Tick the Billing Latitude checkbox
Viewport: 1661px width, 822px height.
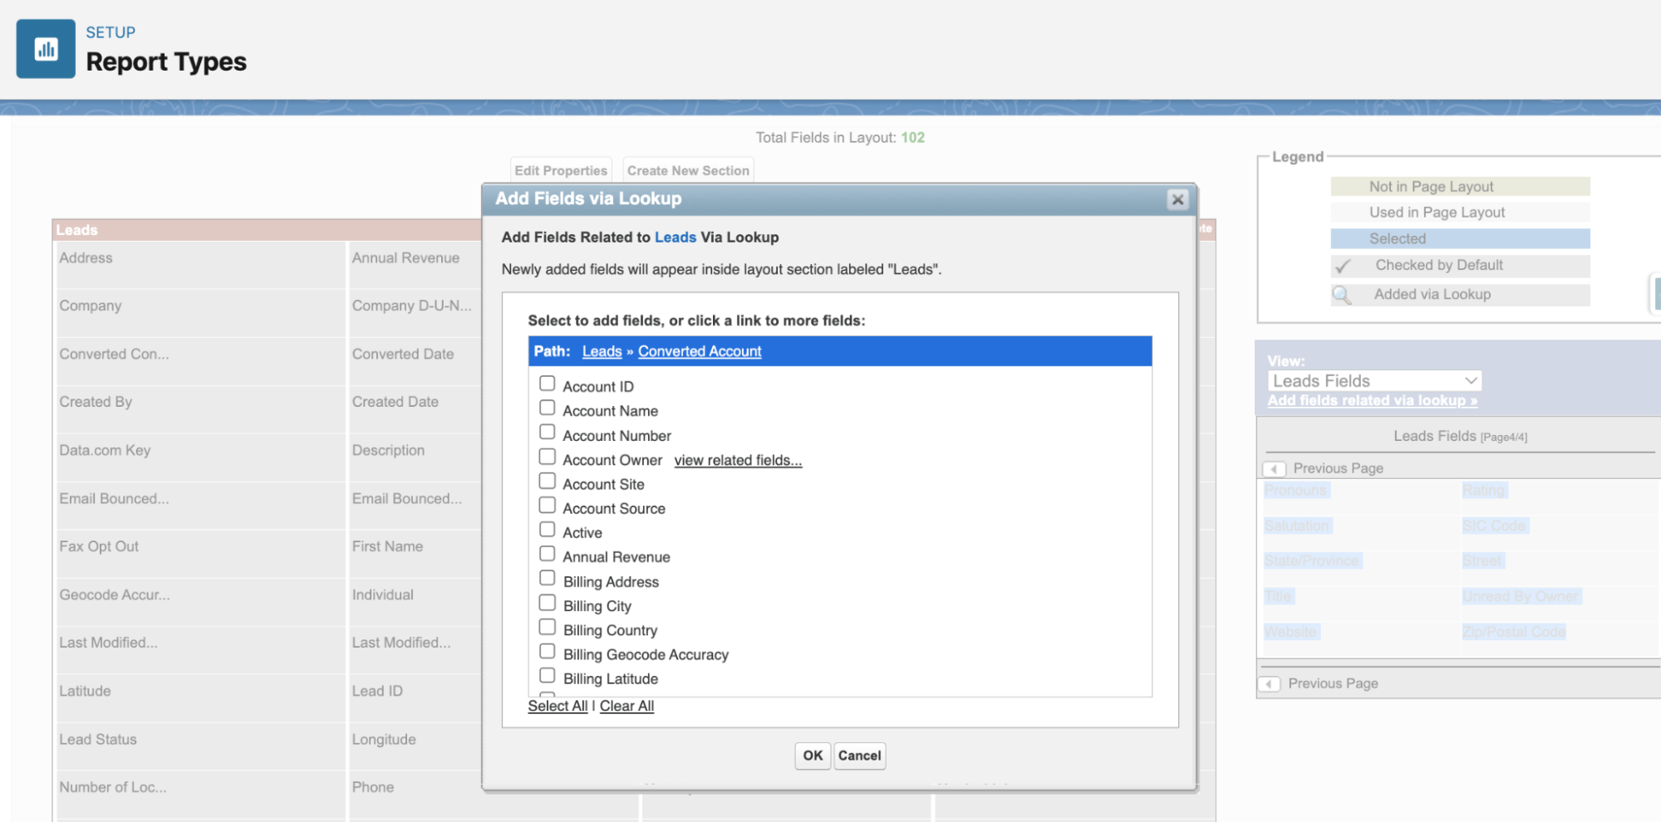(x=547, y=675)
